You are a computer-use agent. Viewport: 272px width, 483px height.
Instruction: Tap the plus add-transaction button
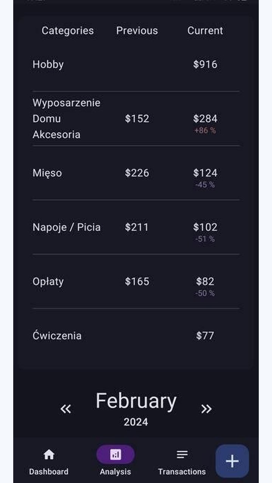point(232,461)
